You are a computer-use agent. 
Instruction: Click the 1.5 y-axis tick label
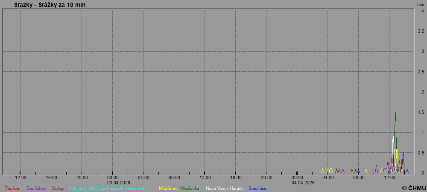click(x=421, y=112)
